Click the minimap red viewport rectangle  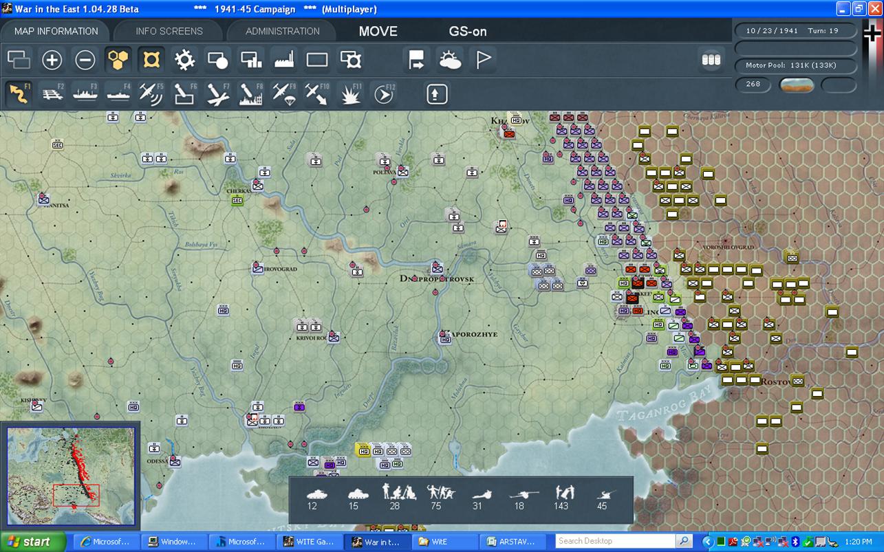click(x=76, y=495)
